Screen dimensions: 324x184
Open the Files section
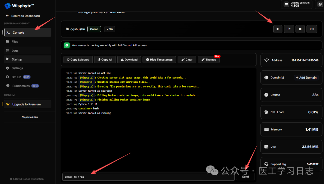tap(28, 42)
